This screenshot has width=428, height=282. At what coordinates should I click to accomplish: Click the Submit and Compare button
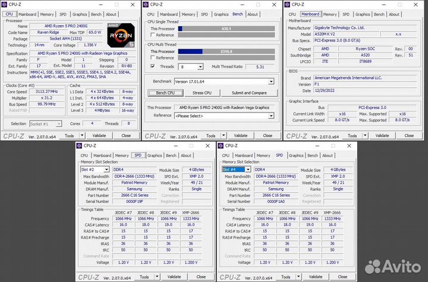point(249,93)
